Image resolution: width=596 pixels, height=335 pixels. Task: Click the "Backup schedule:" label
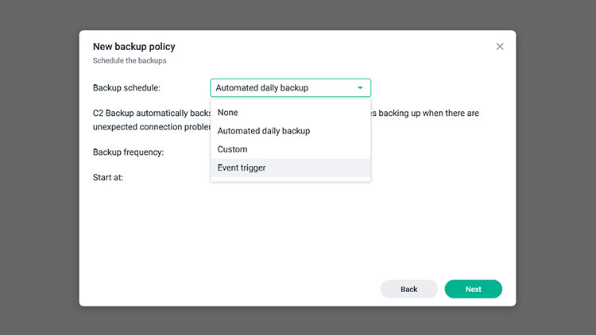pyautogui.click(x=126, y=88)
